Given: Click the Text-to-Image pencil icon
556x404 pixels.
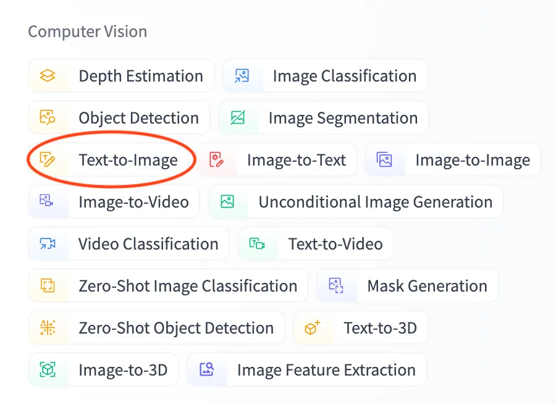Looking at the screenshot, I should (48, 160).
